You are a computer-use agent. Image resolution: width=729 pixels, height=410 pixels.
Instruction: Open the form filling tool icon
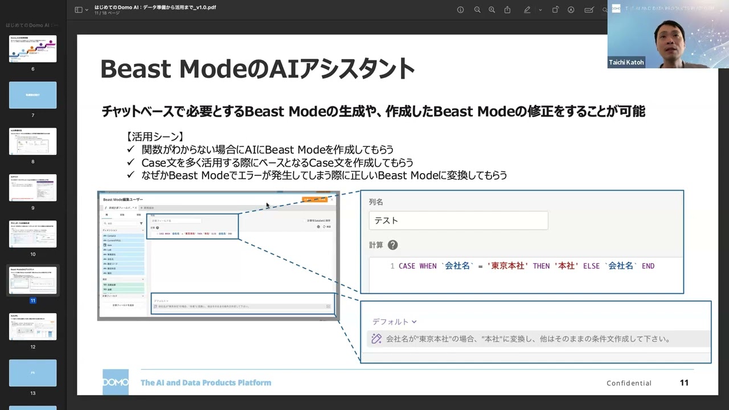point(589,10)
